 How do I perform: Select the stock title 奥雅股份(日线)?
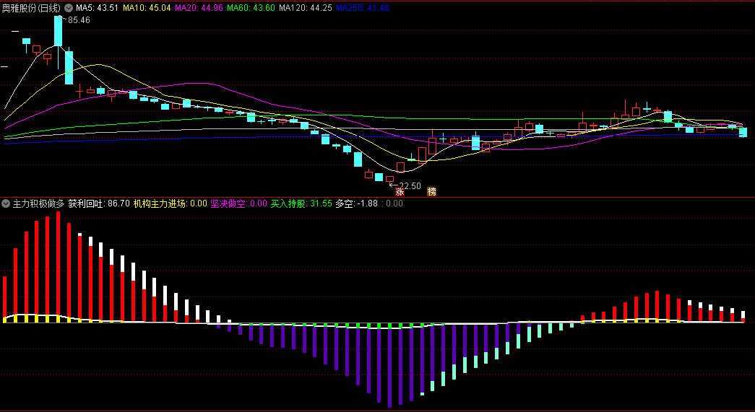click(x=32, y=8)
